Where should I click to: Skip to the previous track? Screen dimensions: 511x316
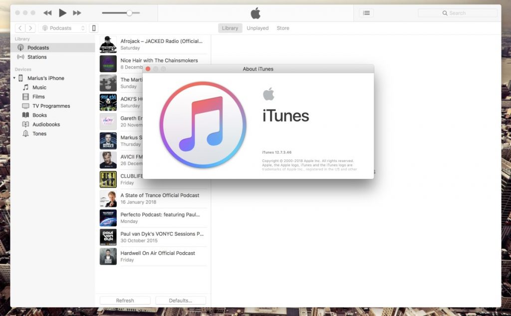click(x=47, y=13)
